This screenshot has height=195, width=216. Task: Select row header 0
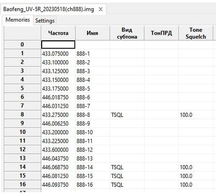[22, 45]
